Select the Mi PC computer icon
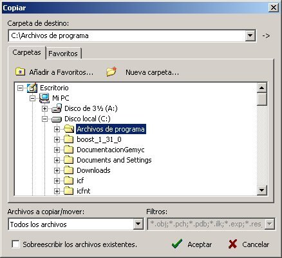282x258 pixels. [44, 98]
